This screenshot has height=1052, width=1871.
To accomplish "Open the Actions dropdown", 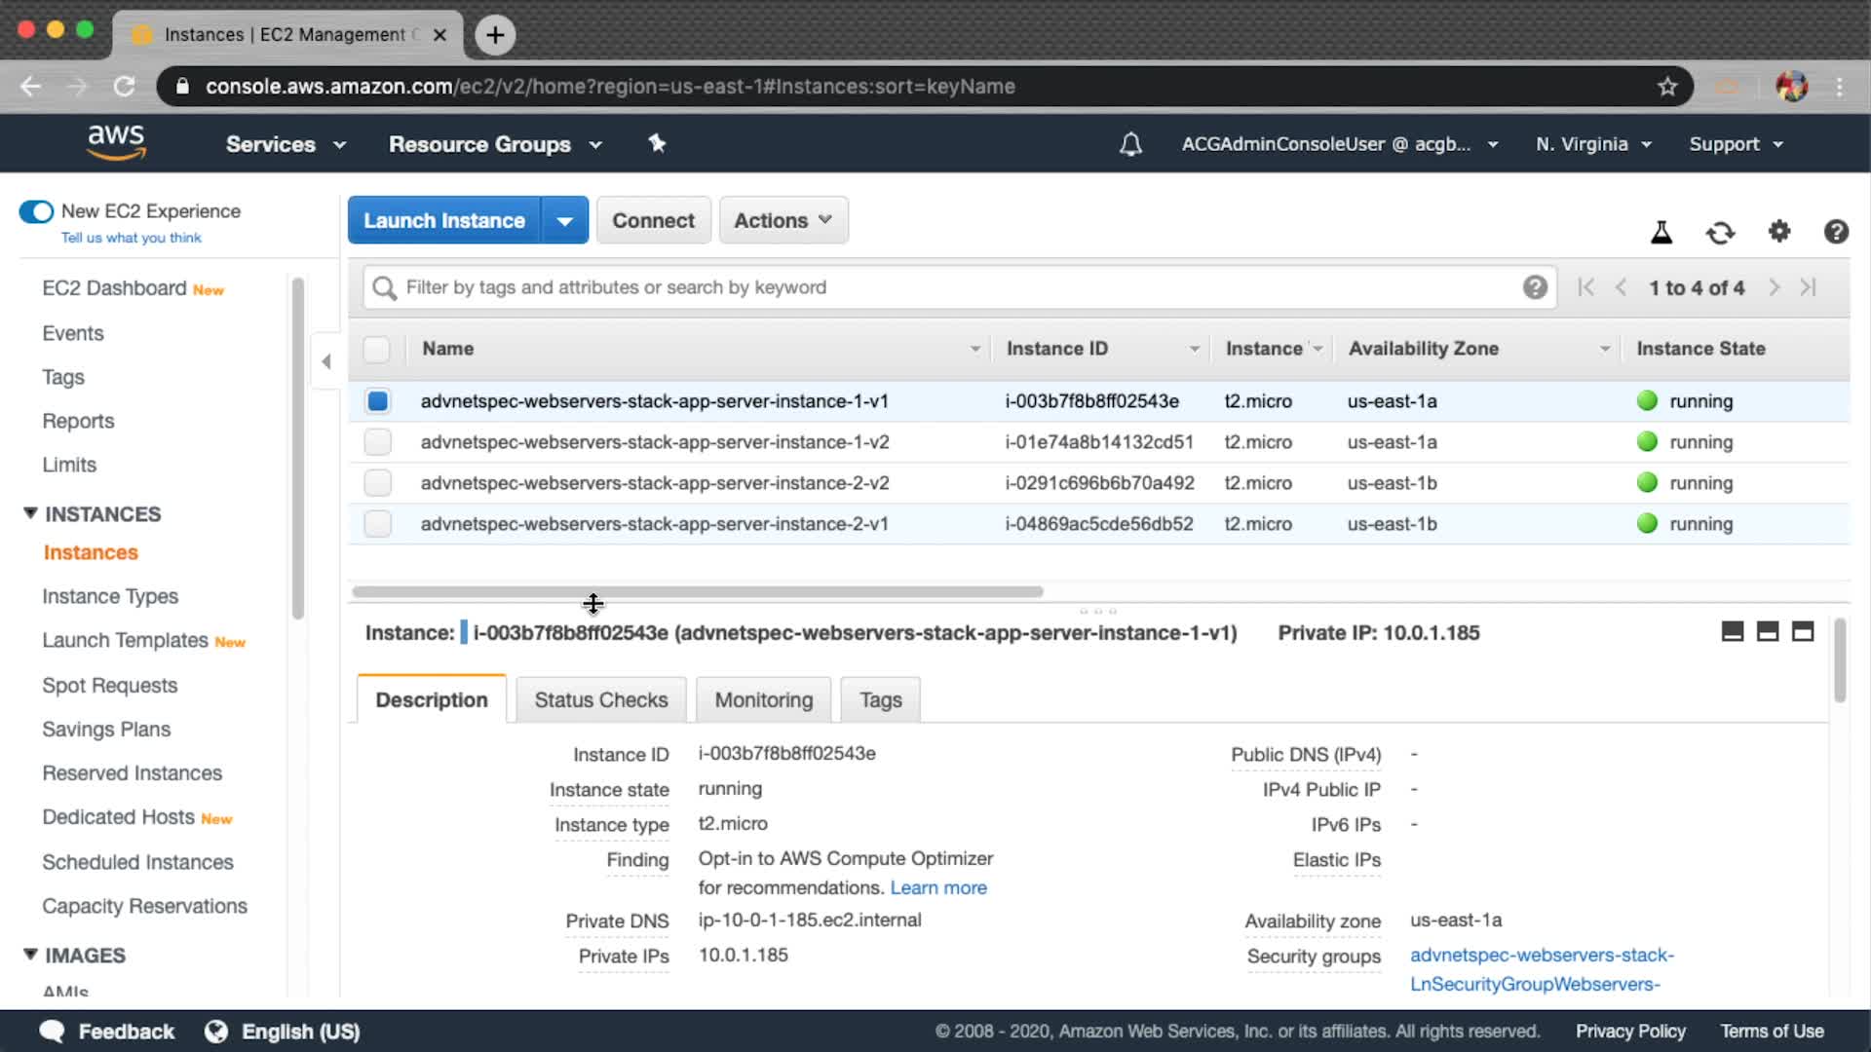I will [x=783, y=221].
